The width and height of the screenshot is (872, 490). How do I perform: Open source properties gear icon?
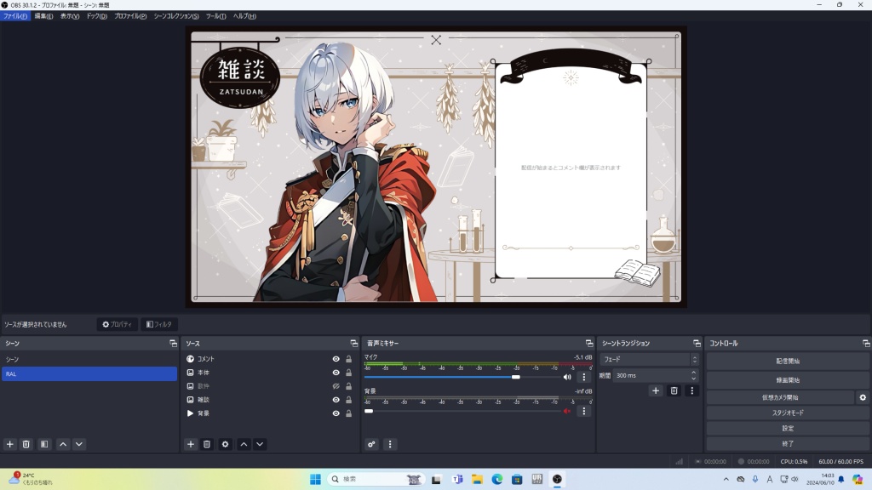point(225,444)
